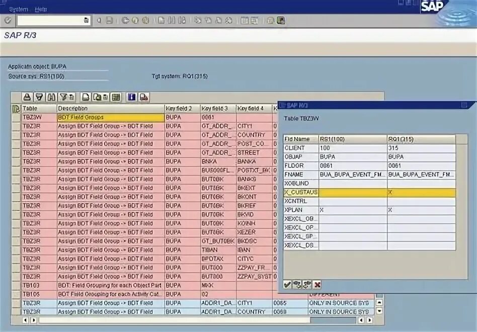Click the Cancel icon next to Exit
The width and height of the screenshot is (477, 332).
click(146, 20)
